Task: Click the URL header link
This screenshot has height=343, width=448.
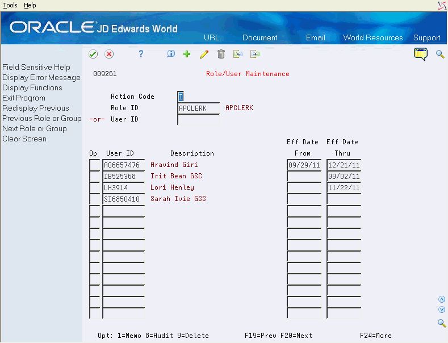Action: tap(211, 37)
